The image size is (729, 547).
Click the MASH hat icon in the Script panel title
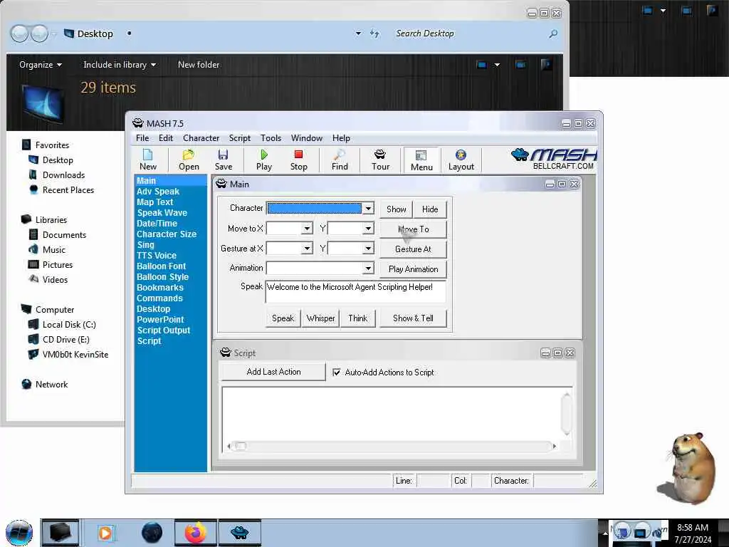tap(226, 353)
